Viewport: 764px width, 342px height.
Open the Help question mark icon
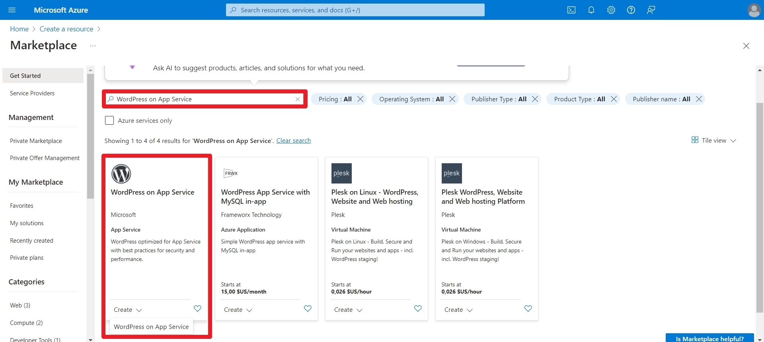631,10
